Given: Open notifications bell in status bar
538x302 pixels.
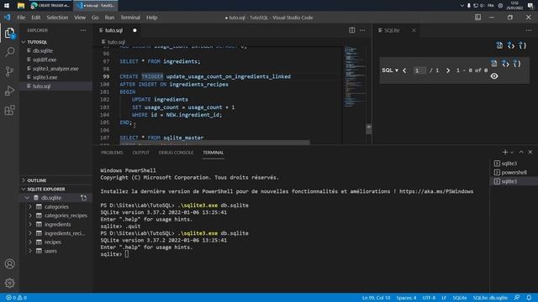Looking at the screenshot, I should (x=529, y=298).
